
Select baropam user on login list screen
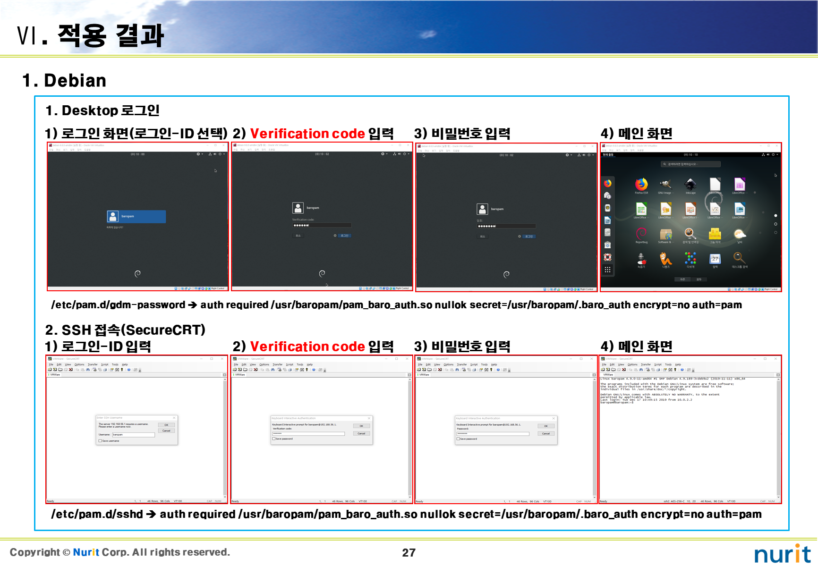click(136, 217)
